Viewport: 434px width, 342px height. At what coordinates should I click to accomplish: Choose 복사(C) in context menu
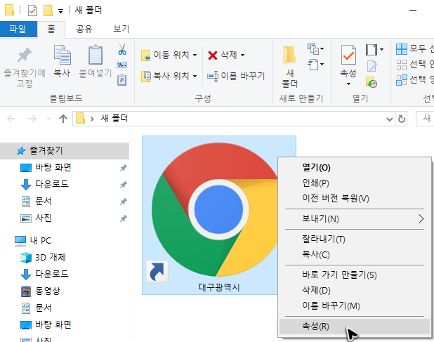355,255
